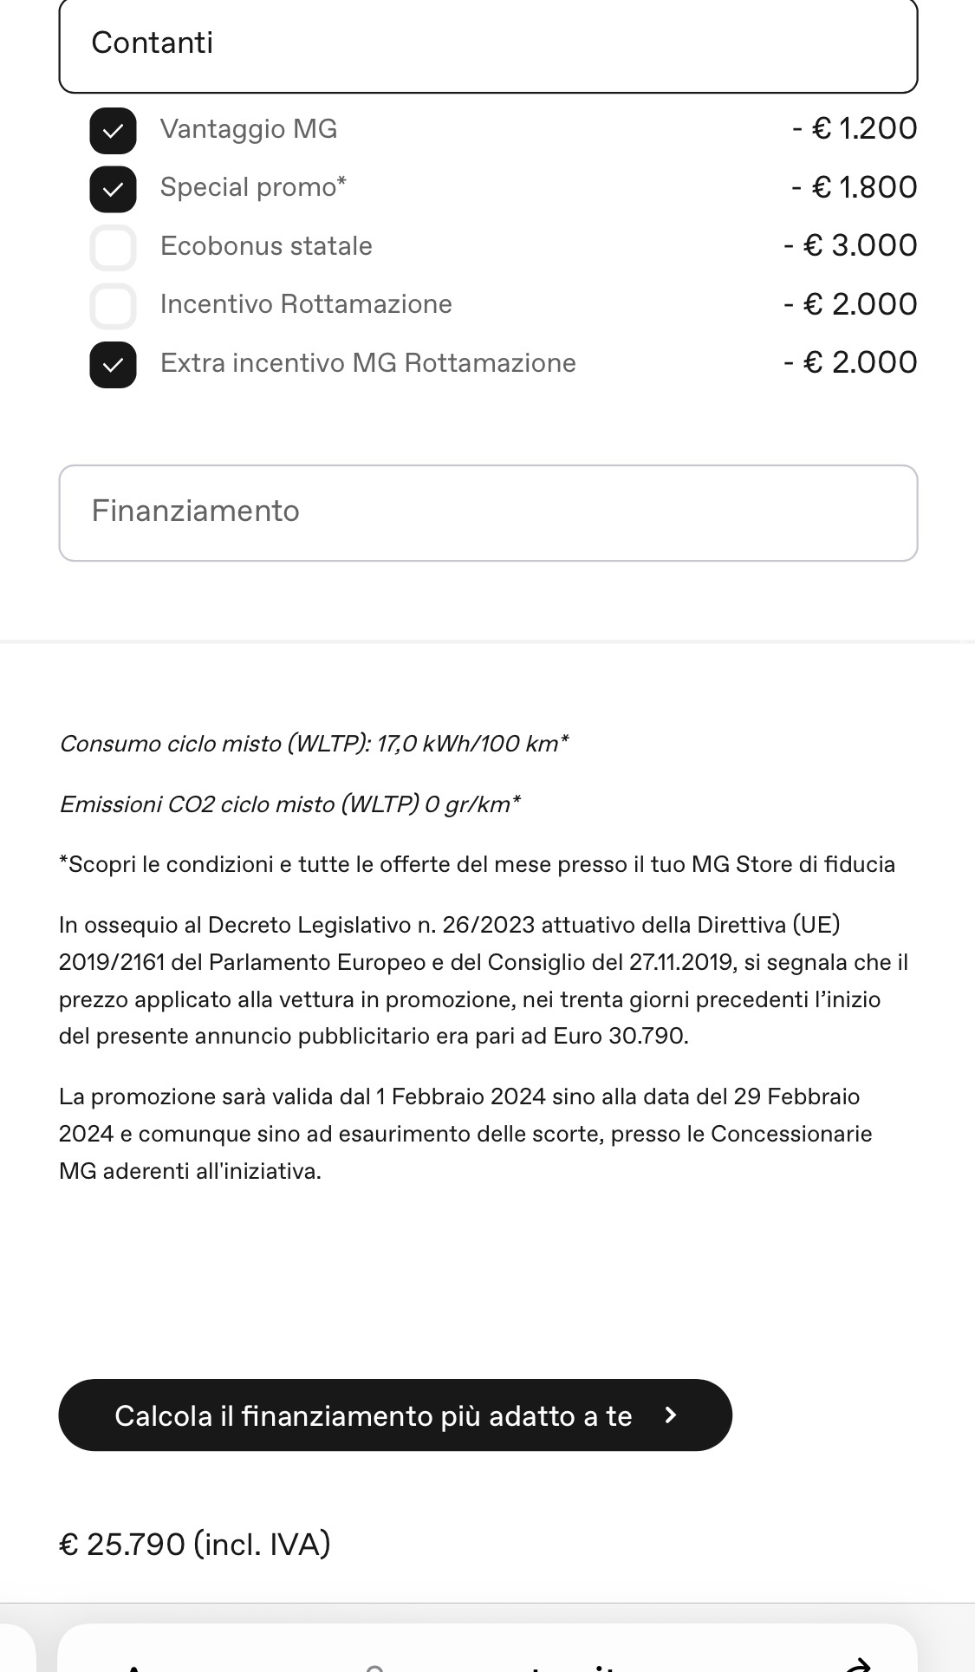
Task: Uncheck Extra incentivo MG Rottamazione checkbox
Action: [113, 365]
